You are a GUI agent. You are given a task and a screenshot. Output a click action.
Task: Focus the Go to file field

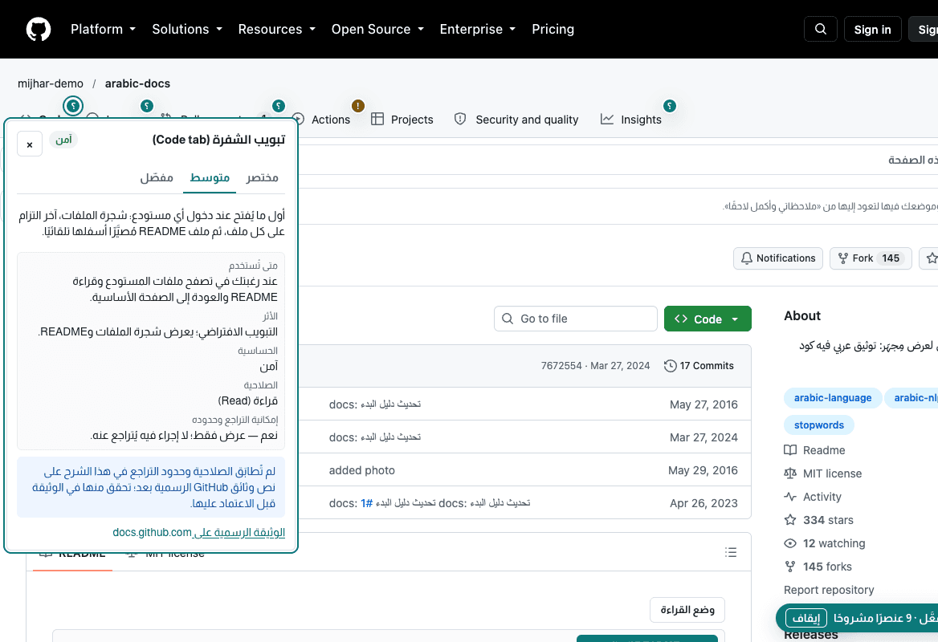tap(576, 319)
